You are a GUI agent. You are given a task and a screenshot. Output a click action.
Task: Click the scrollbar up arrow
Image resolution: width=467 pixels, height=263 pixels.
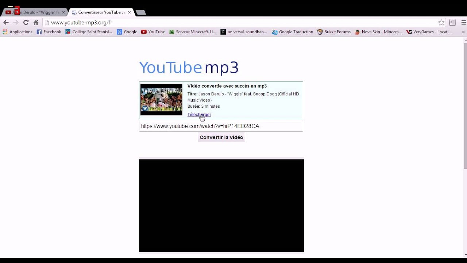pos(465,39)
